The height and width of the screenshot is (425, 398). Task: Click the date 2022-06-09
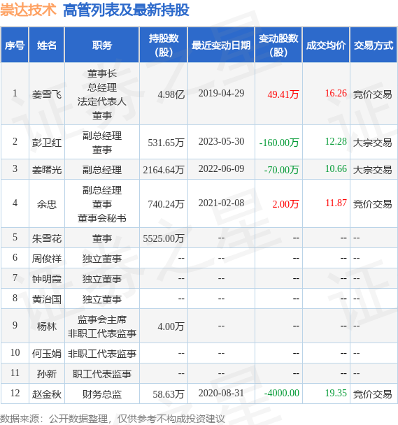click(221, 169)
